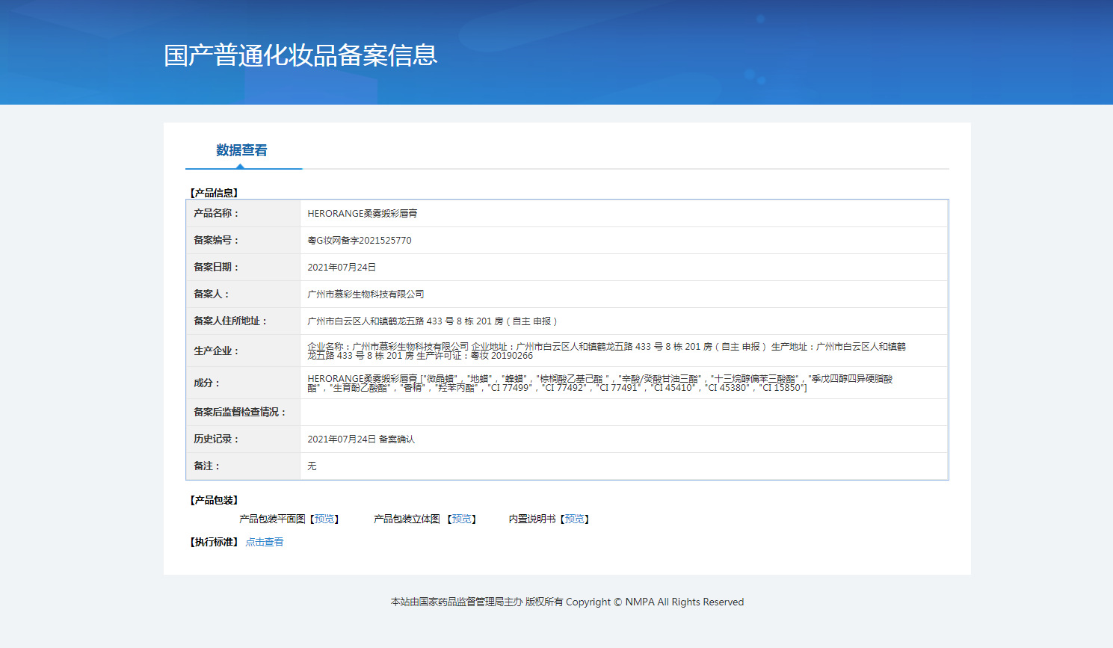Click the 备案人住所地址 row label
This screenshot has height=648, width=1113.
coord(230,321)
